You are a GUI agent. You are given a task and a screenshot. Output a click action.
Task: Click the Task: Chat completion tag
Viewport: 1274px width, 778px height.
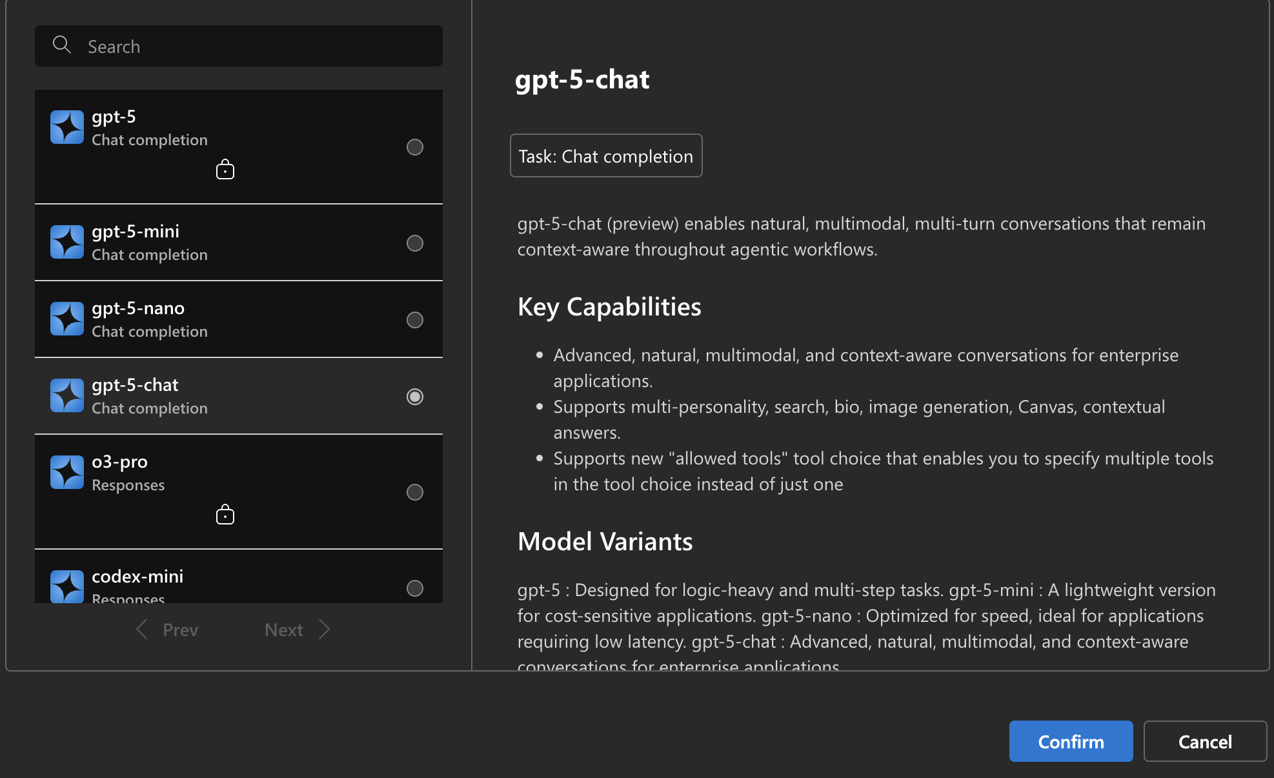(605, 155)
